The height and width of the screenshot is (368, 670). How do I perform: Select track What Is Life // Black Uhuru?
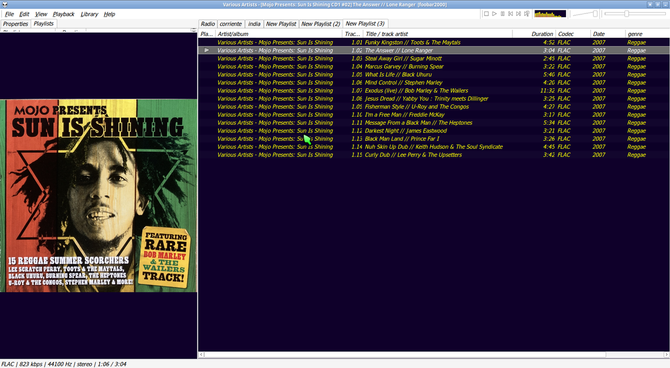(433, 74)
